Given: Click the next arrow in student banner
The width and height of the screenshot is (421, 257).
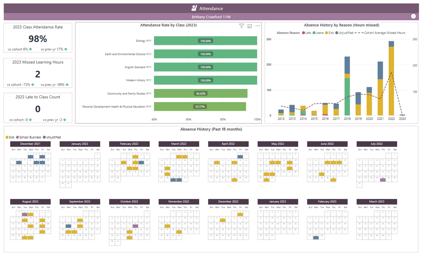Looking at the screenshot, I should (413, 16).
